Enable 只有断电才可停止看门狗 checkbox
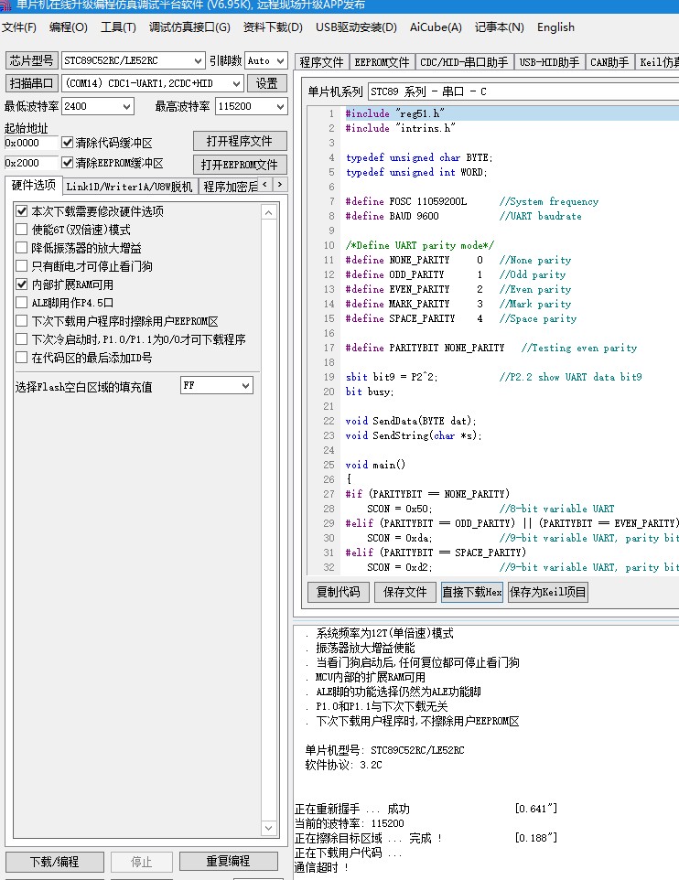The width and height of the screenshot is (679, 880). 22,266
